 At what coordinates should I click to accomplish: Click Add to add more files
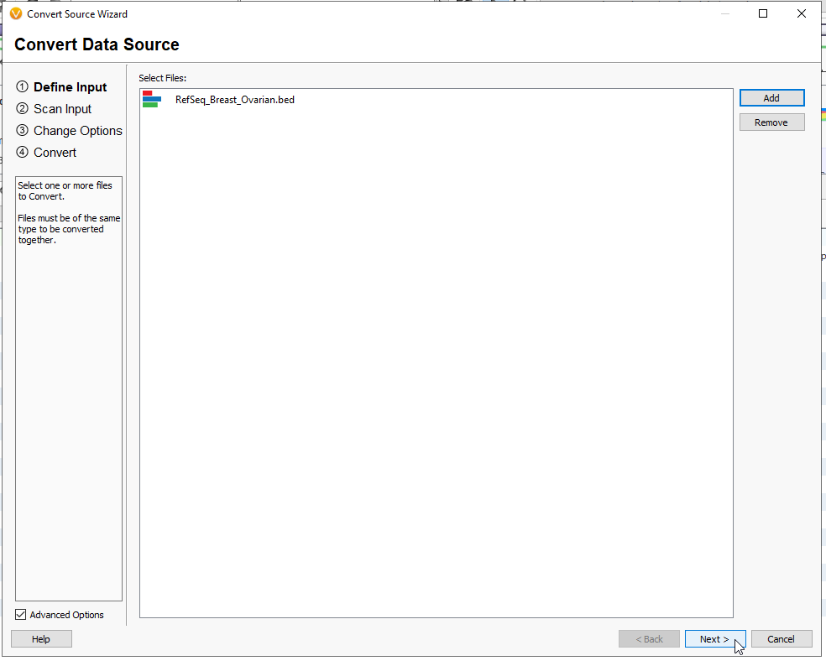click(x=771, y=97)
